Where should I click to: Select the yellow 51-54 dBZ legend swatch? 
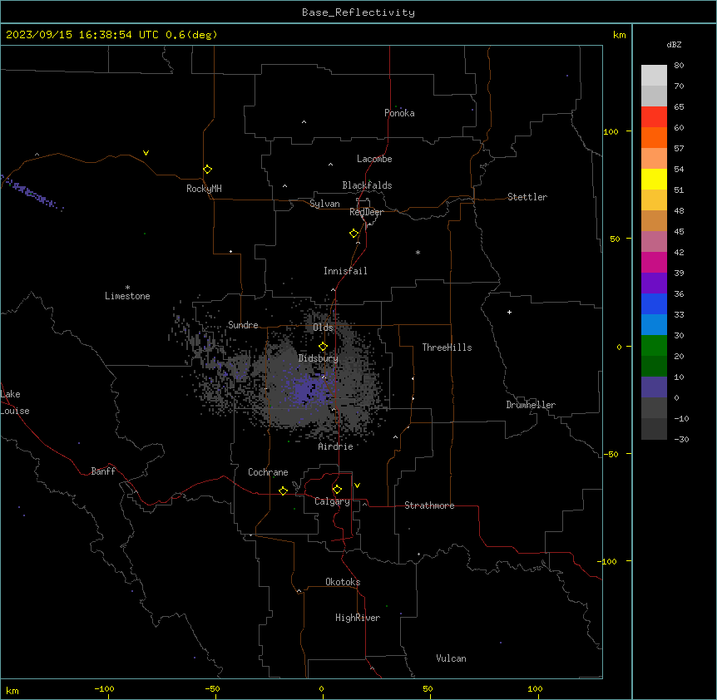(x=654, y=179)
